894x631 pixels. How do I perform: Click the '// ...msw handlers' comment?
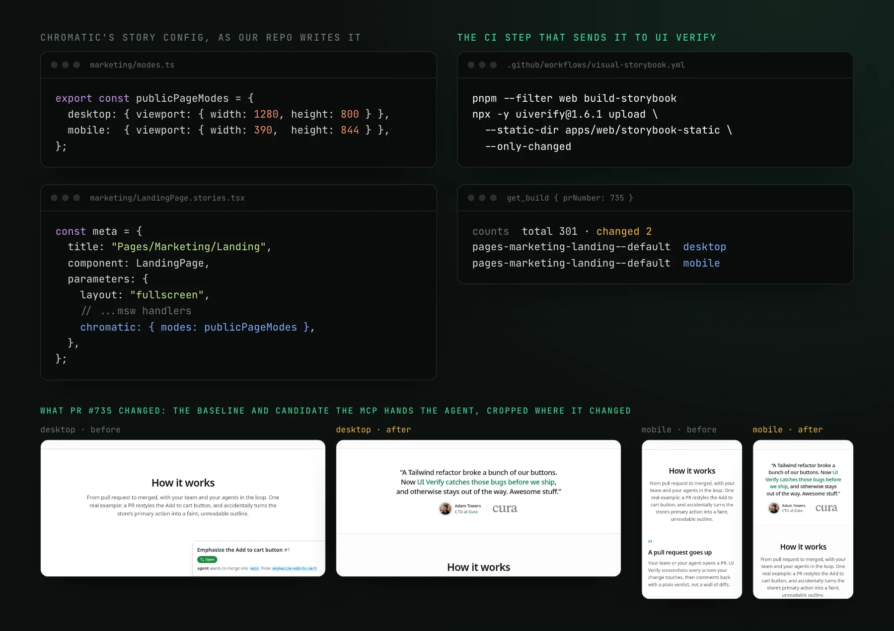pyautogui.click(x=136, y=311)
